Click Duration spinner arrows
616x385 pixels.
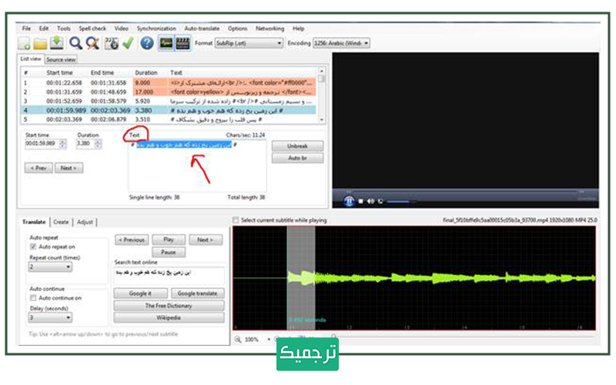coord(99,144)
